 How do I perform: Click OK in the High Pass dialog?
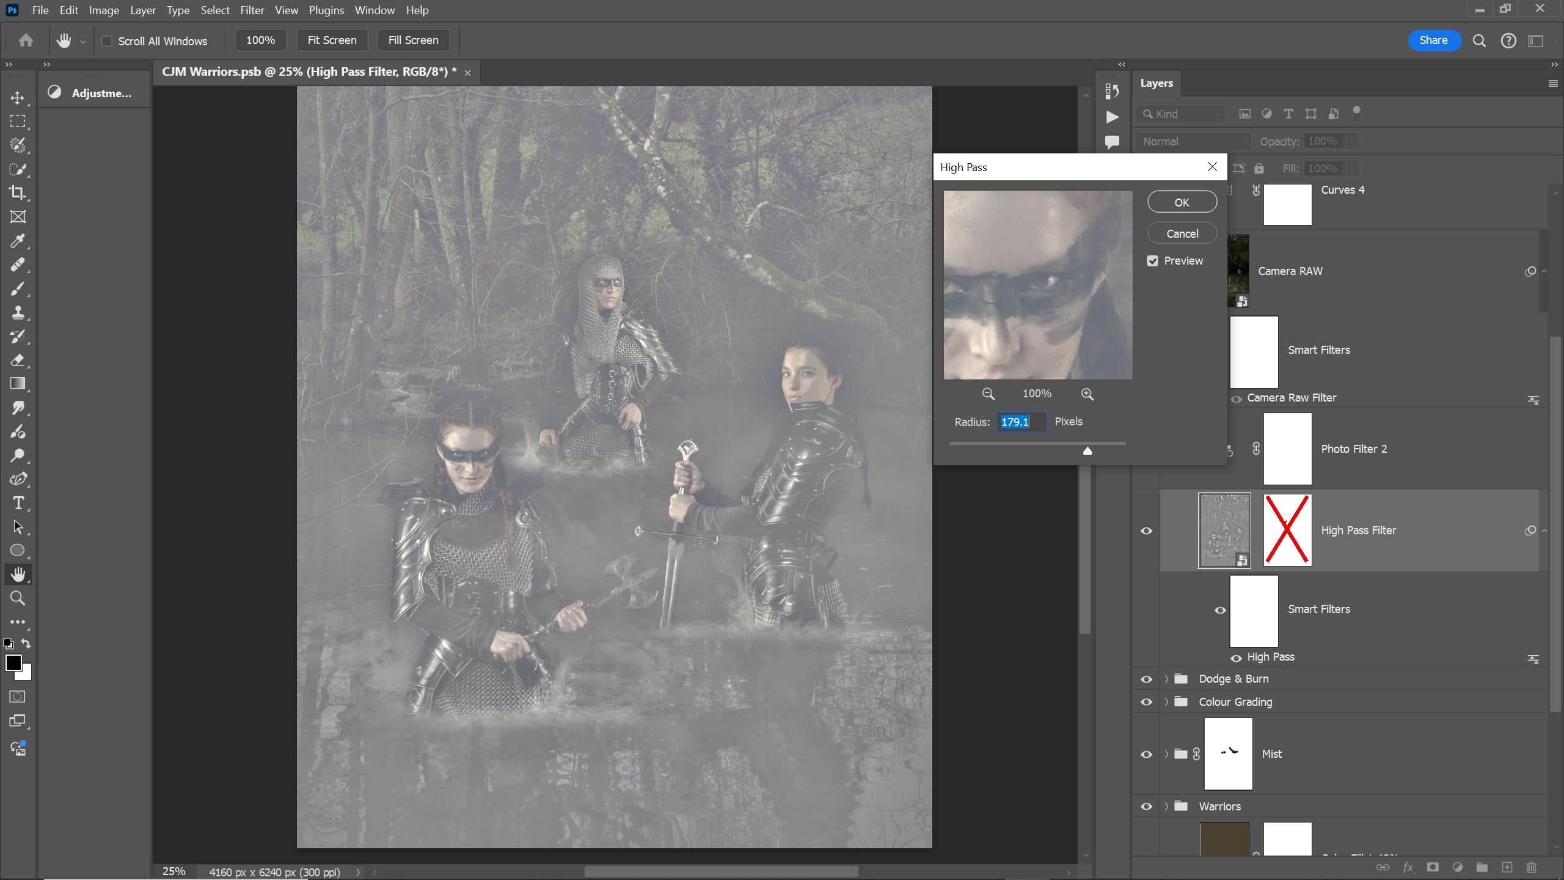1182,202
